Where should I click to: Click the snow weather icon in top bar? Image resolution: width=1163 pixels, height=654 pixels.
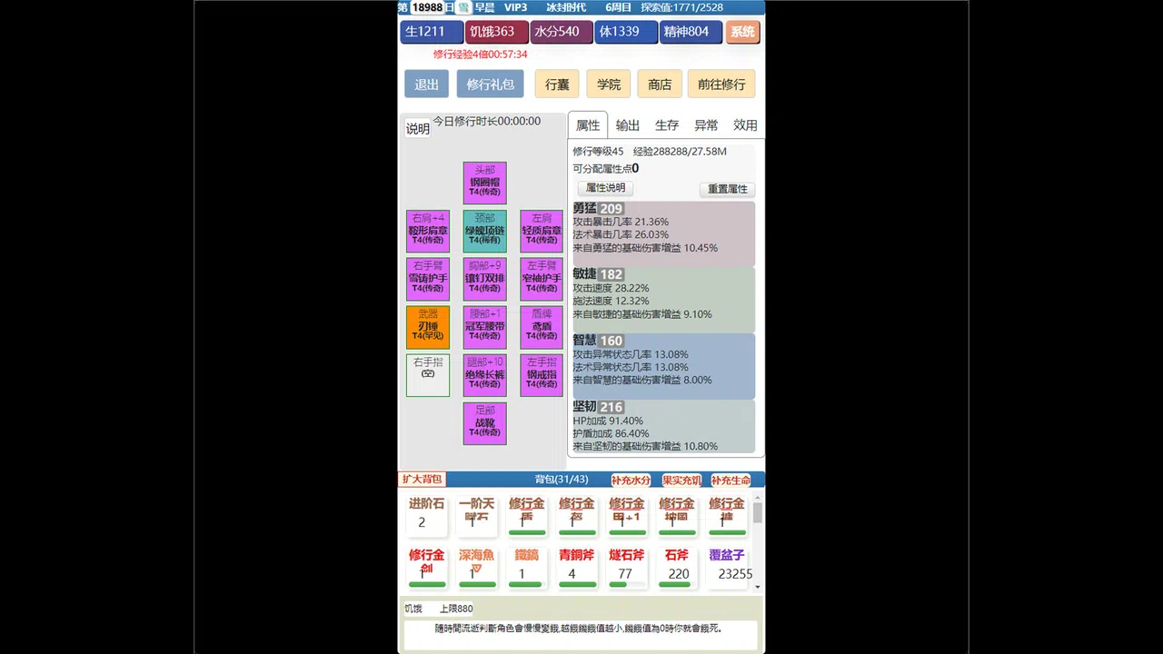pos(462,7)
